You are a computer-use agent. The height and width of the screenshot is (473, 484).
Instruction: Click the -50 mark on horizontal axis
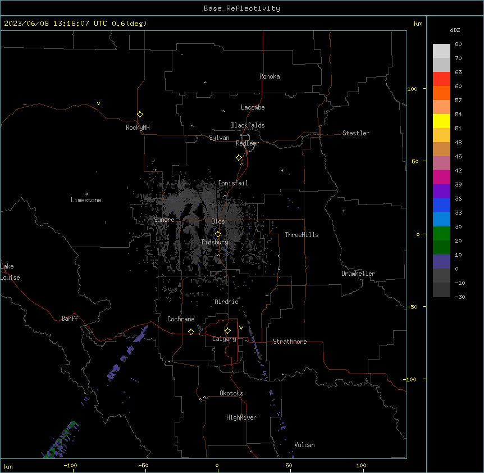coord(143,465)
